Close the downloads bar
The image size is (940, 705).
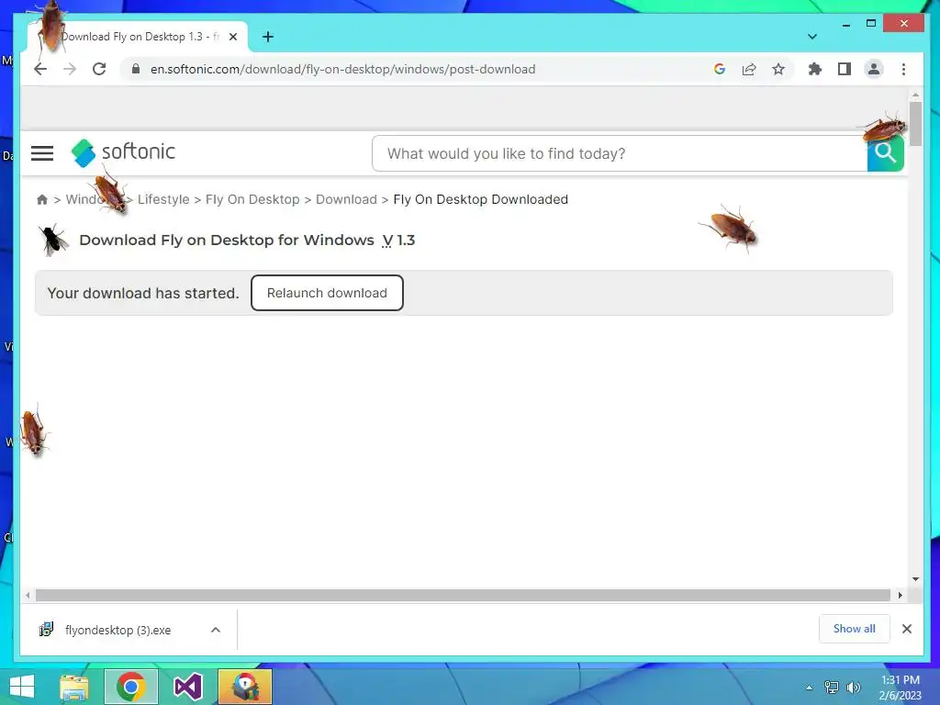pyautogui.click(x=907, y=629)
